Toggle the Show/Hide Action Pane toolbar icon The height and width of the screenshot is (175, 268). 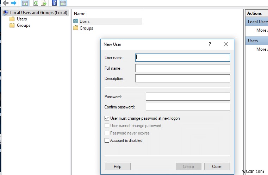click(63, 3)
